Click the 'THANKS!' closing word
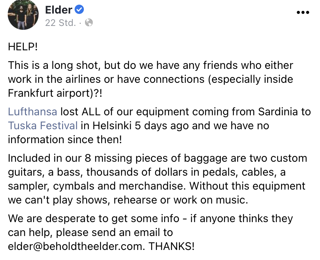320x260 pixels. [x=172, y=246]
